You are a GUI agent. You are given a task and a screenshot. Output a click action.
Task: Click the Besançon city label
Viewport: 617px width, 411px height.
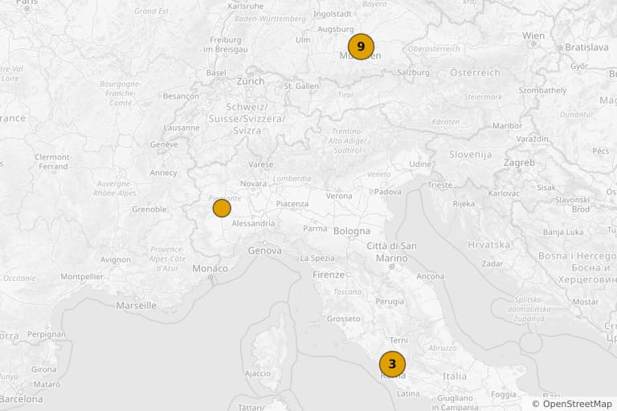181,96
